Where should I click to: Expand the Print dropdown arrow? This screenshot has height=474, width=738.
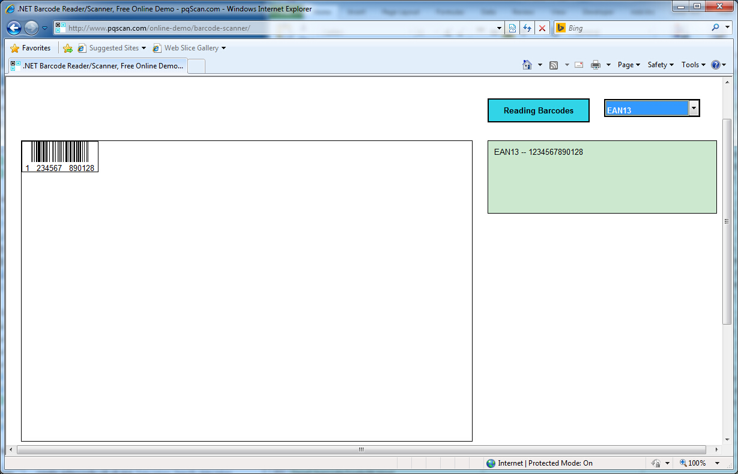(608, 65)
